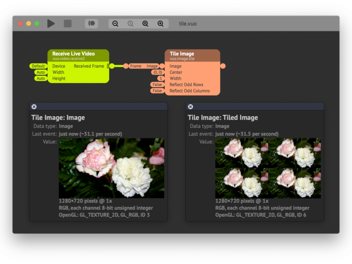Toggle the Reflect Odd Rows False value
Viewport: 352px width, 264px height.
click(x=157, y=84)
